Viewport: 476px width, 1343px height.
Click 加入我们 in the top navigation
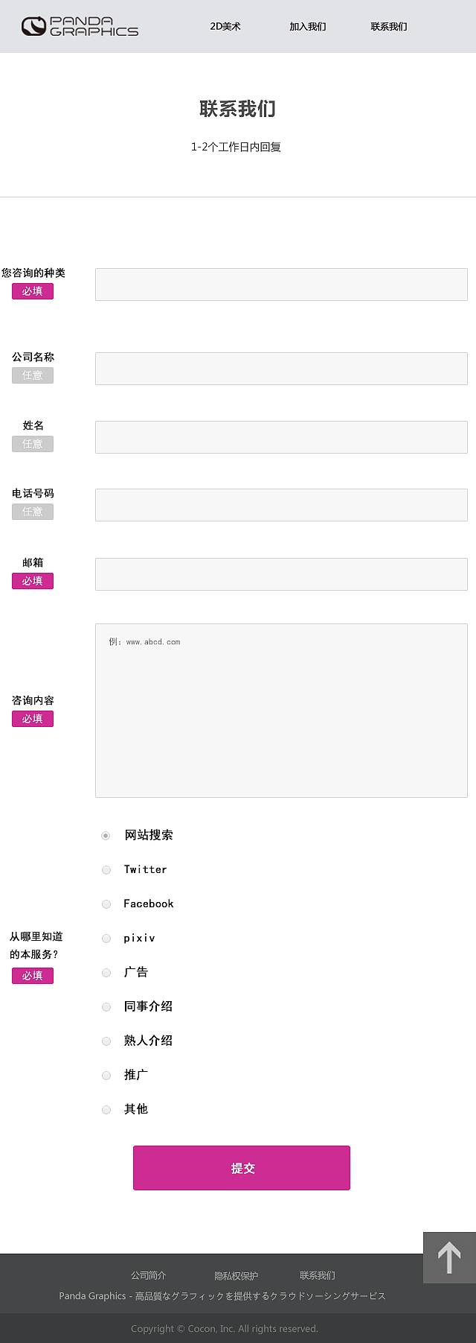click(307, 26)
